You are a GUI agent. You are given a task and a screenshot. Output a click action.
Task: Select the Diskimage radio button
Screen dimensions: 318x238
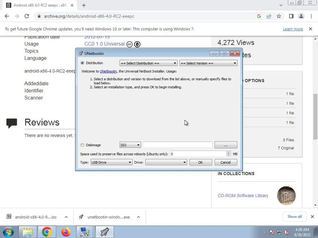tap(82, 145)
